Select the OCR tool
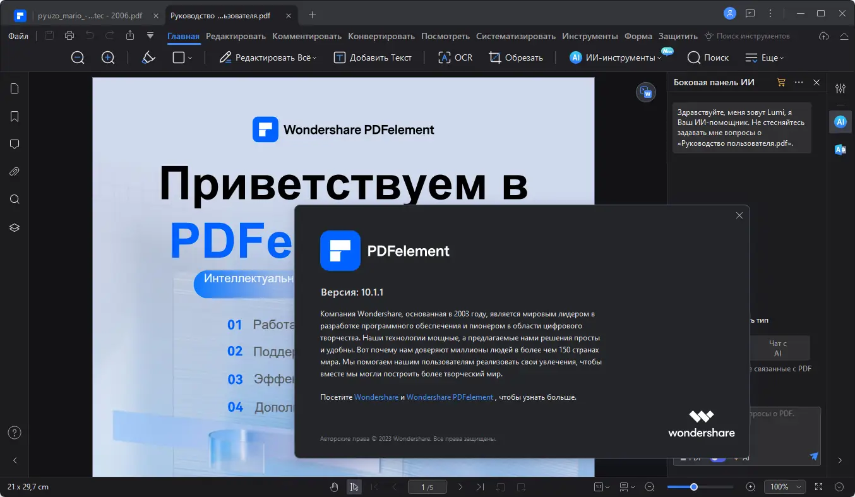The image size is (855, 497). (x=454, y=57)
